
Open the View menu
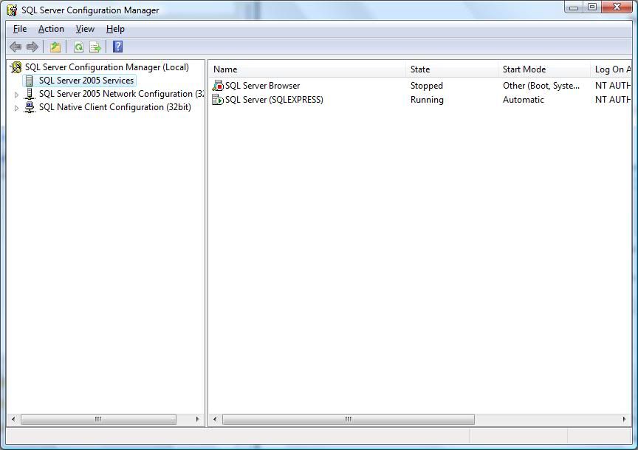(x=85, y=29)
